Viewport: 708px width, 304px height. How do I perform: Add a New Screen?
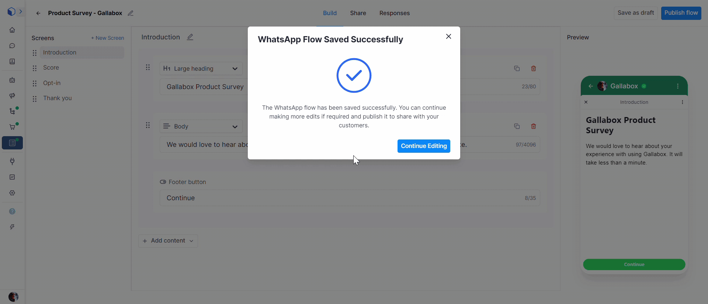(x=108, y=38)
